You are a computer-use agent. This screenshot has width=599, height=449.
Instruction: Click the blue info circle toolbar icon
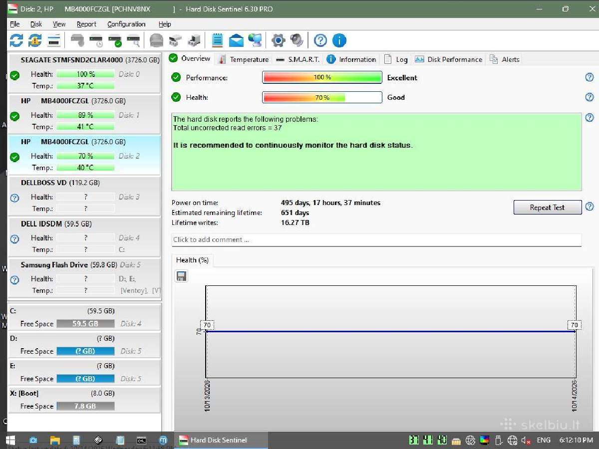click(339, 40)
